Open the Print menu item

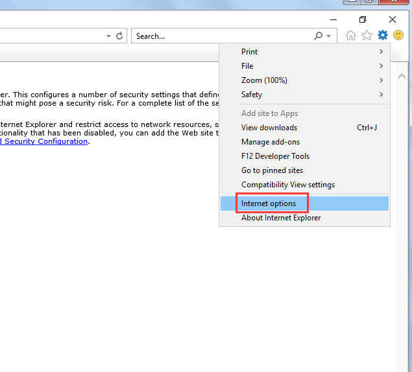304,52
